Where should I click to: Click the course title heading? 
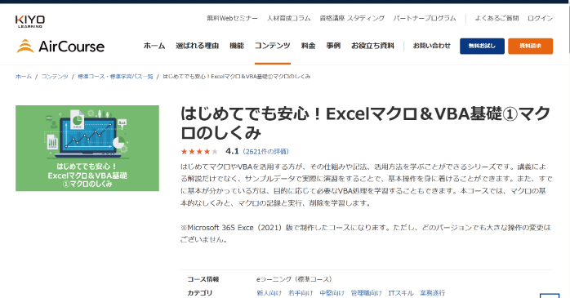(365, 123)
